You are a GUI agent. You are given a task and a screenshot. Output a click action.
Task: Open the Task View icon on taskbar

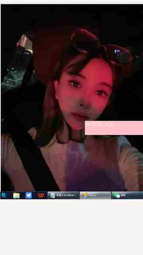(4, 195)
